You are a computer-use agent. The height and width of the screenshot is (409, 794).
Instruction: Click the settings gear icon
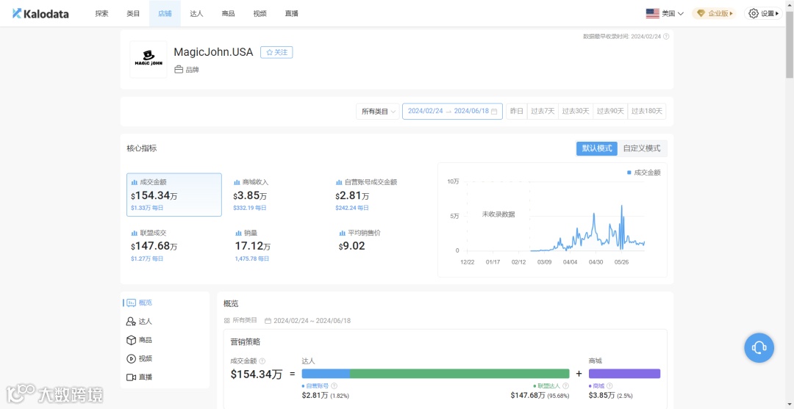pos(754,14)
